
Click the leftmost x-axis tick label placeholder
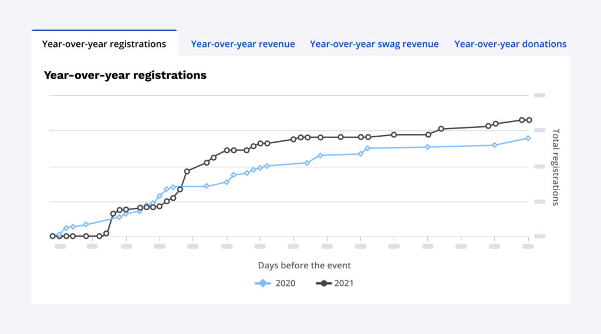pos(60,247)
